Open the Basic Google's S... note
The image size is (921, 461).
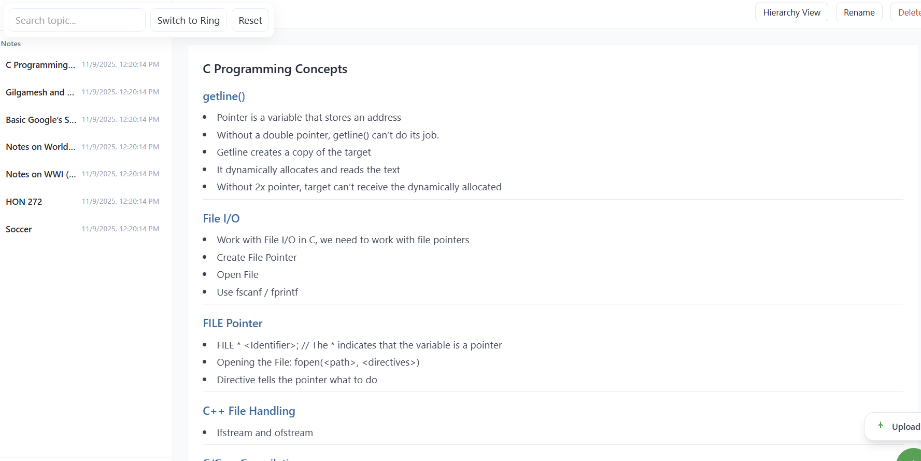tap(41, 120)
